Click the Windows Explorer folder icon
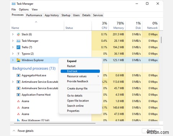173x136 pixels. (x=18, y=60)
